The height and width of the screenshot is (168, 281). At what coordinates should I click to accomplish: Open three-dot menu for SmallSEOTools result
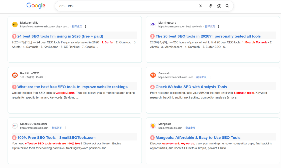pos(65,128)
